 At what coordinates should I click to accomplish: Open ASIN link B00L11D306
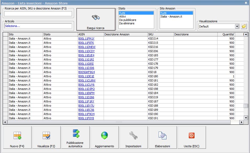pos(86,68)
